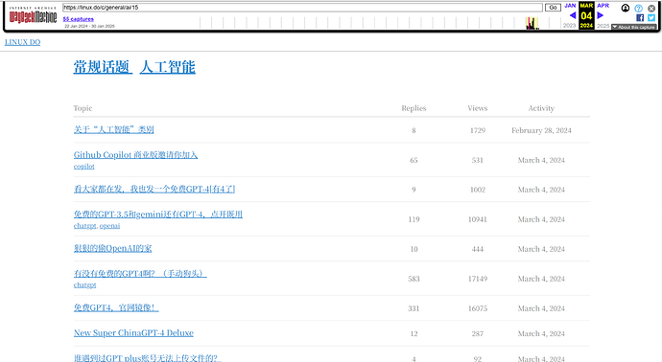The height and width of the screenshot is (362, 662).
Task: Share capture on Twitter
Action: click(651, 17)
